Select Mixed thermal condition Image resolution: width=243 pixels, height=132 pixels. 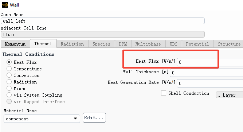[x=9, y=88]
